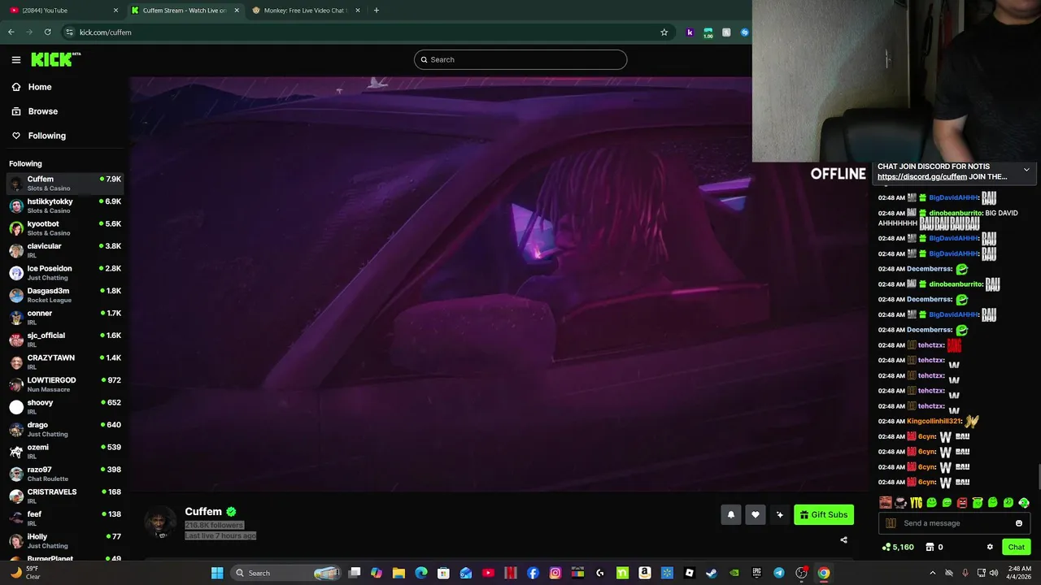Screen dimensions: 1041x585
Task: Open a new browser tab
Action: (376, 11)
